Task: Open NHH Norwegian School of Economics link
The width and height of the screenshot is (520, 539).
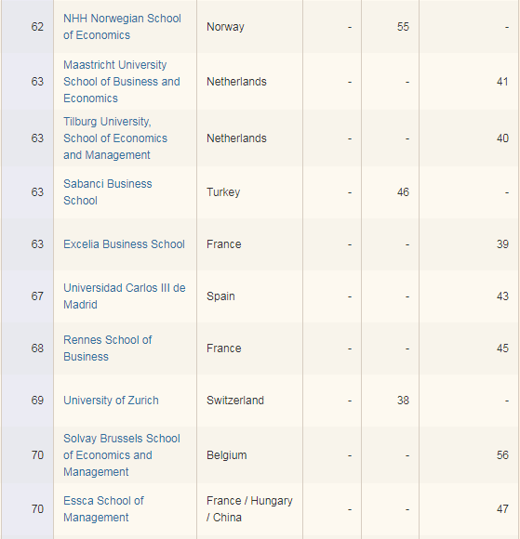Action: 122,27
